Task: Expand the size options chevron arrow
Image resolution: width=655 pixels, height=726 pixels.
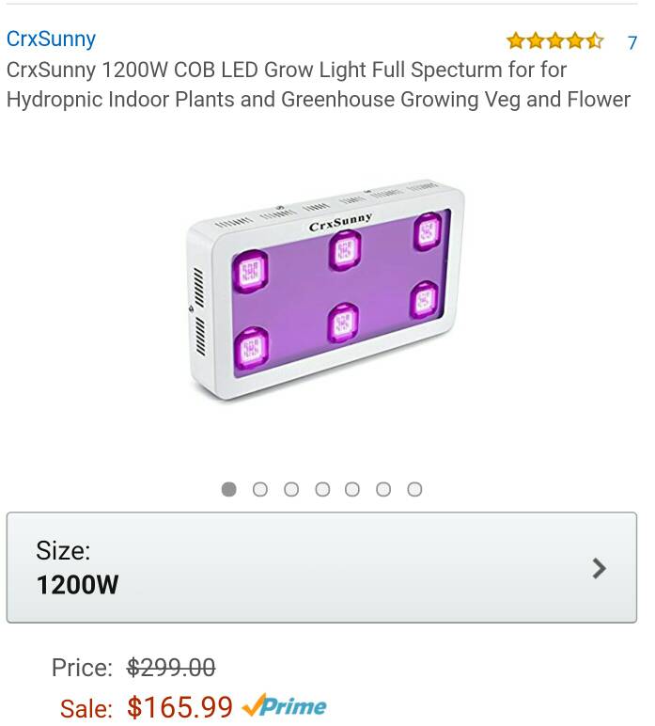Action: [x=599, y=568]
